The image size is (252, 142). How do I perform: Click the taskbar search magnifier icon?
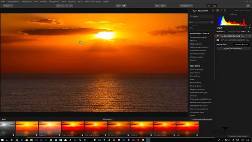tap(7, 140)
